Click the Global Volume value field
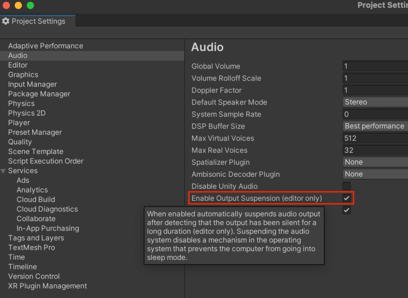This screenshot has height=298, width=408. [375, 66]
